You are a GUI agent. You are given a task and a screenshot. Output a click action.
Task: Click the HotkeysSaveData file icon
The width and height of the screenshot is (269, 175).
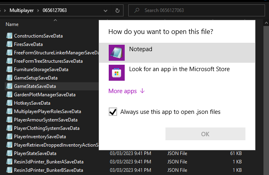10,103
